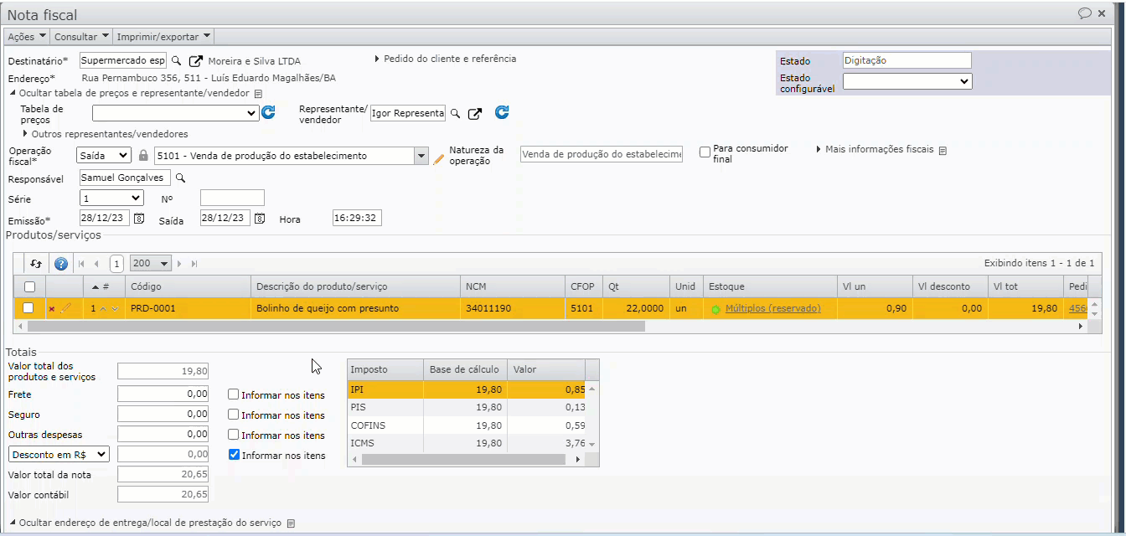The image size is (1126, 536).
Task: Go to previous page of grid
Action: click(x=96, y=263)
